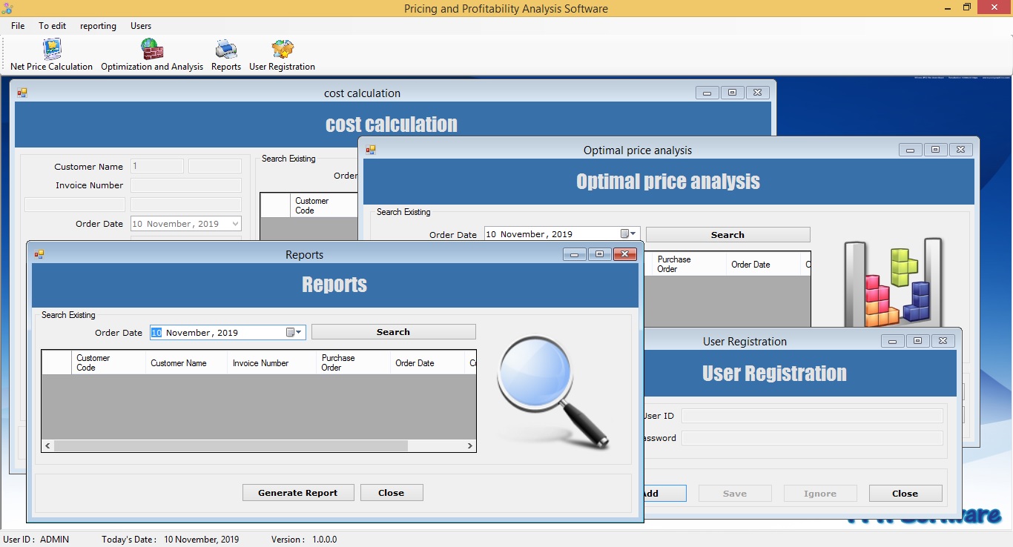Open the Users menu
This screenshot has width=1013, height=547.
click(x=141, y=26)
